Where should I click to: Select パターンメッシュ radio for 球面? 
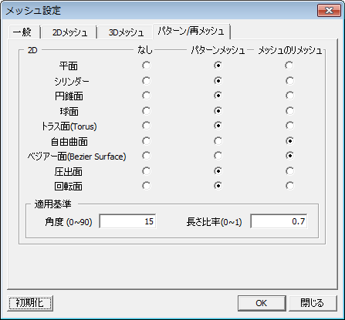click(x=218, y=111)
